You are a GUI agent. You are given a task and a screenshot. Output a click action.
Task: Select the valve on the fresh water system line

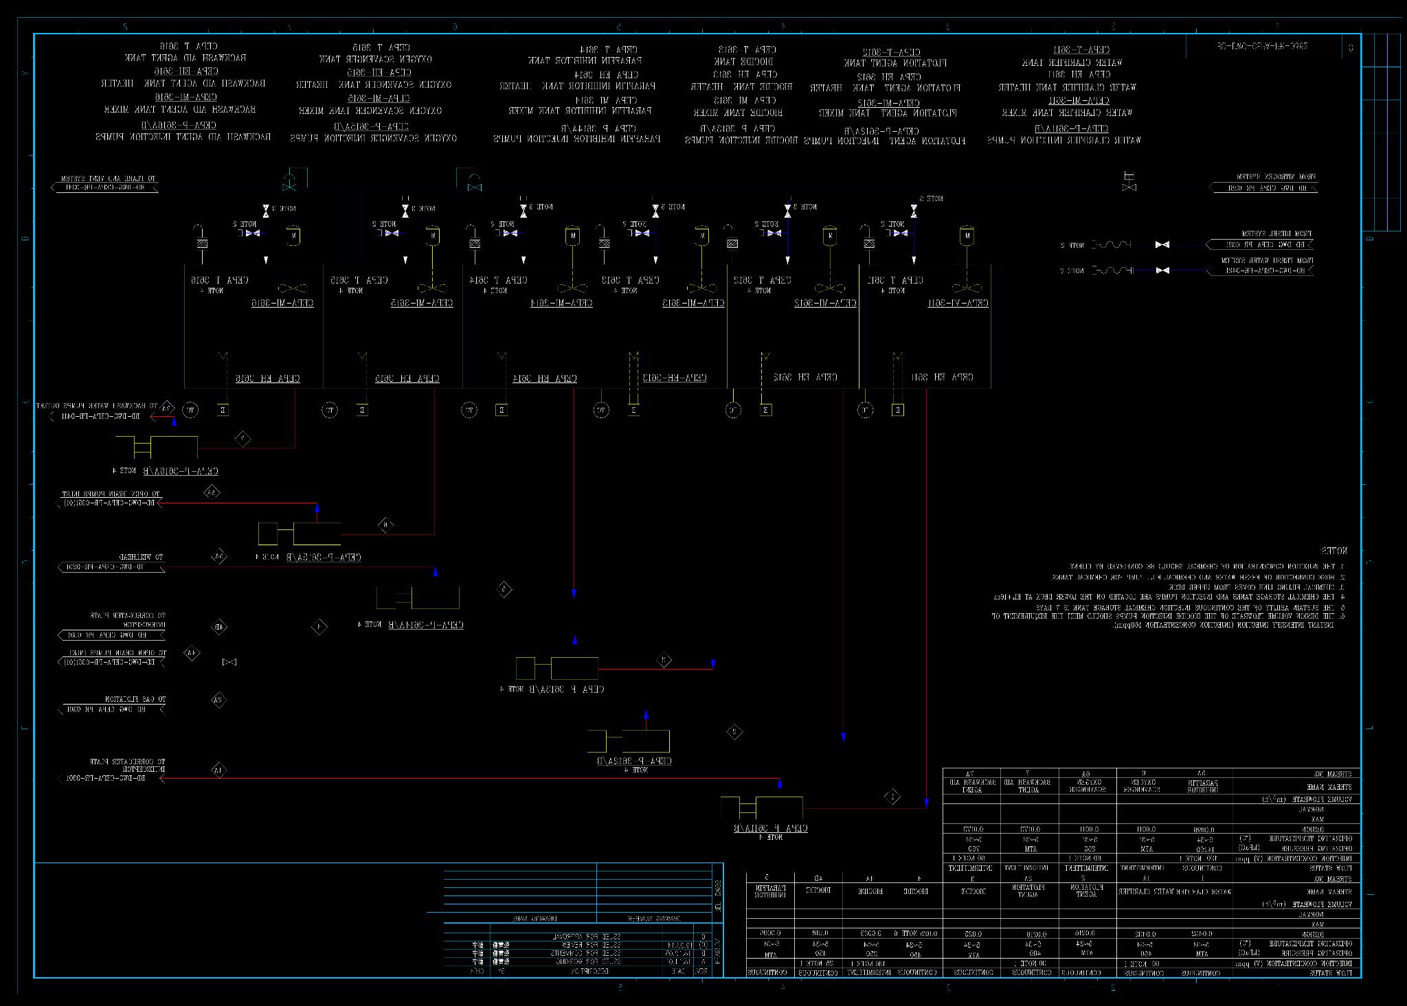[x=1162, y=271]
